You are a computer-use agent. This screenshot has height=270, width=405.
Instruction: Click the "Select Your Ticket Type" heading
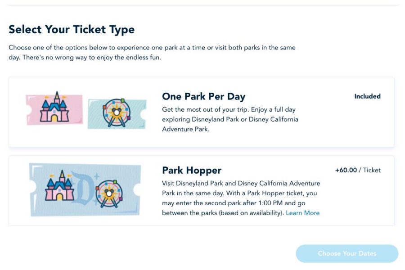pyautogui.click(x=72, y=30)
